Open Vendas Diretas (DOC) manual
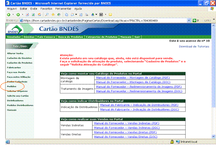 [126, 137]
